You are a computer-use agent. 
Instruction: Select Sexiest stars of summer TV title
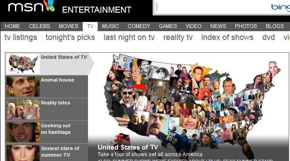pos(60,152)
